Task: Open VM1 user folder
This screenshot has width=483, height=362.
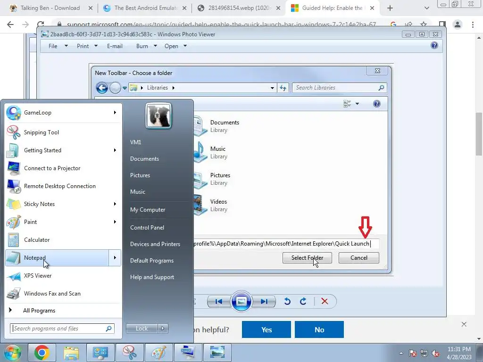Action: point(135,142)
